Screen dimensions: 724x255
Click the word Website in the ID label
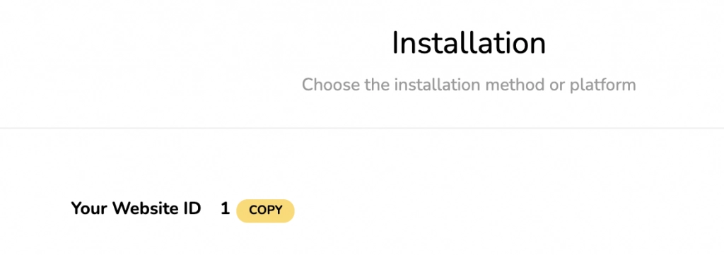click(144, 209)
